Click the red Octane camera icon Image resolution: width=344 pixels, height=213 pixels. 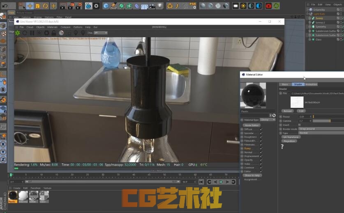(x=268, y=6)
